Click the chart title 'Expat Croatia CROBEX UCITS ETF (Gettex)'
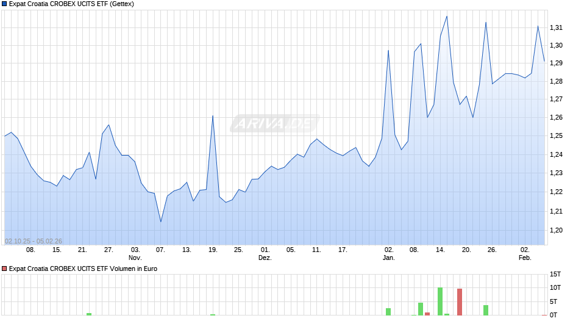 (x=72, y=4)
